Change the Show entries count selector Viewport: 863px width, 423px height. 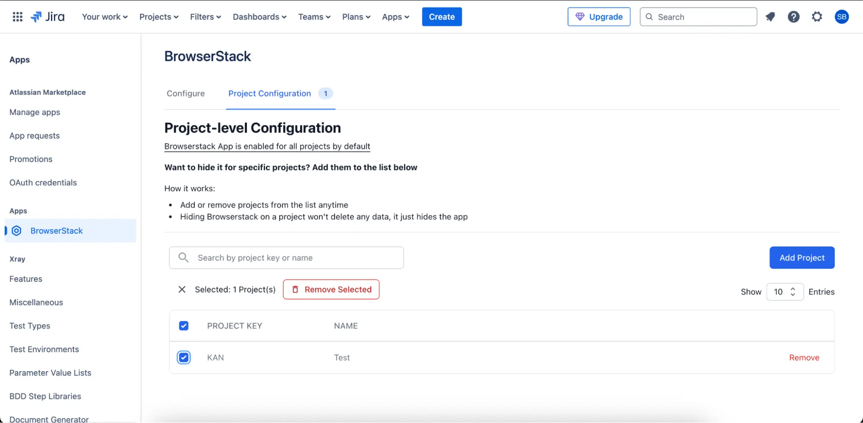[784, 292]
